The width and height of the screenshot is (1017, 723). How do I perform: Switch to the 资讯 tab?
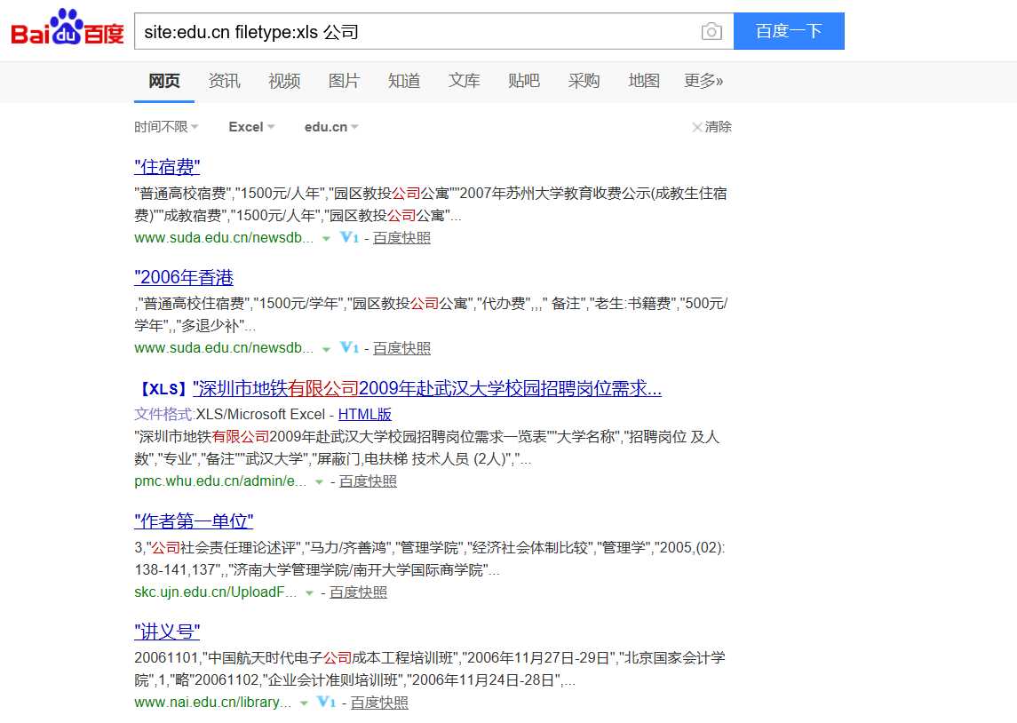pos(224,81)
